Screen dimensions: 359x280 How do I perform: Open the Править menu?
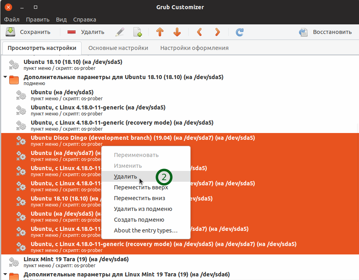click(x=38, y=20)
